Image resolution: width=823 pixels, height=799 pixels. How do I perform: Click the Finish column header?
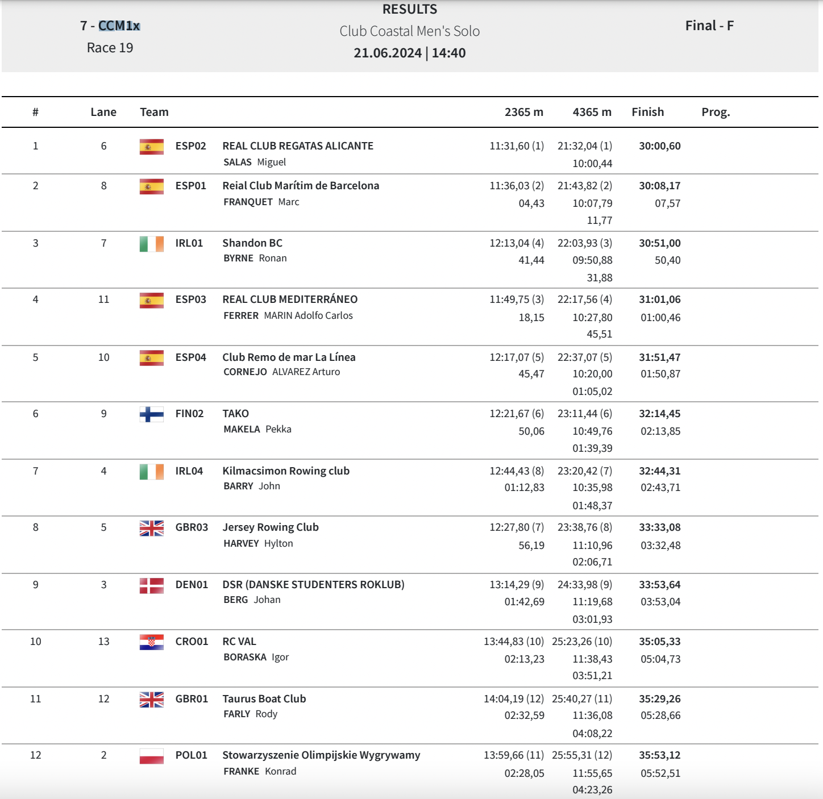647,112
